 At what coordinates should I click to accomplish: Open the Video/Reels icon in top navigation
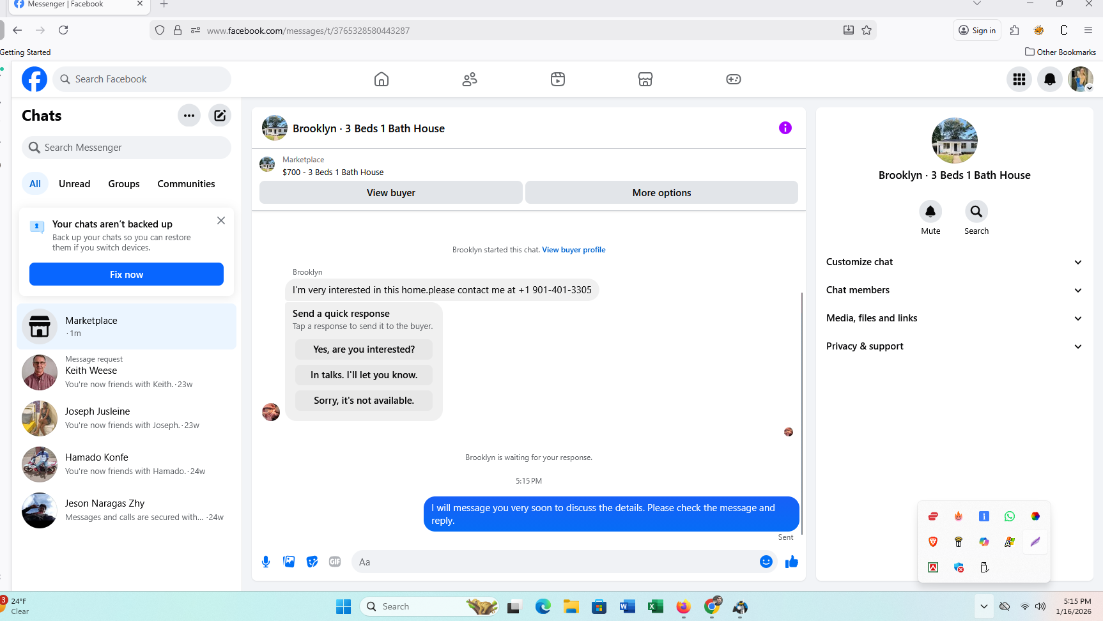tap(558, 79)
